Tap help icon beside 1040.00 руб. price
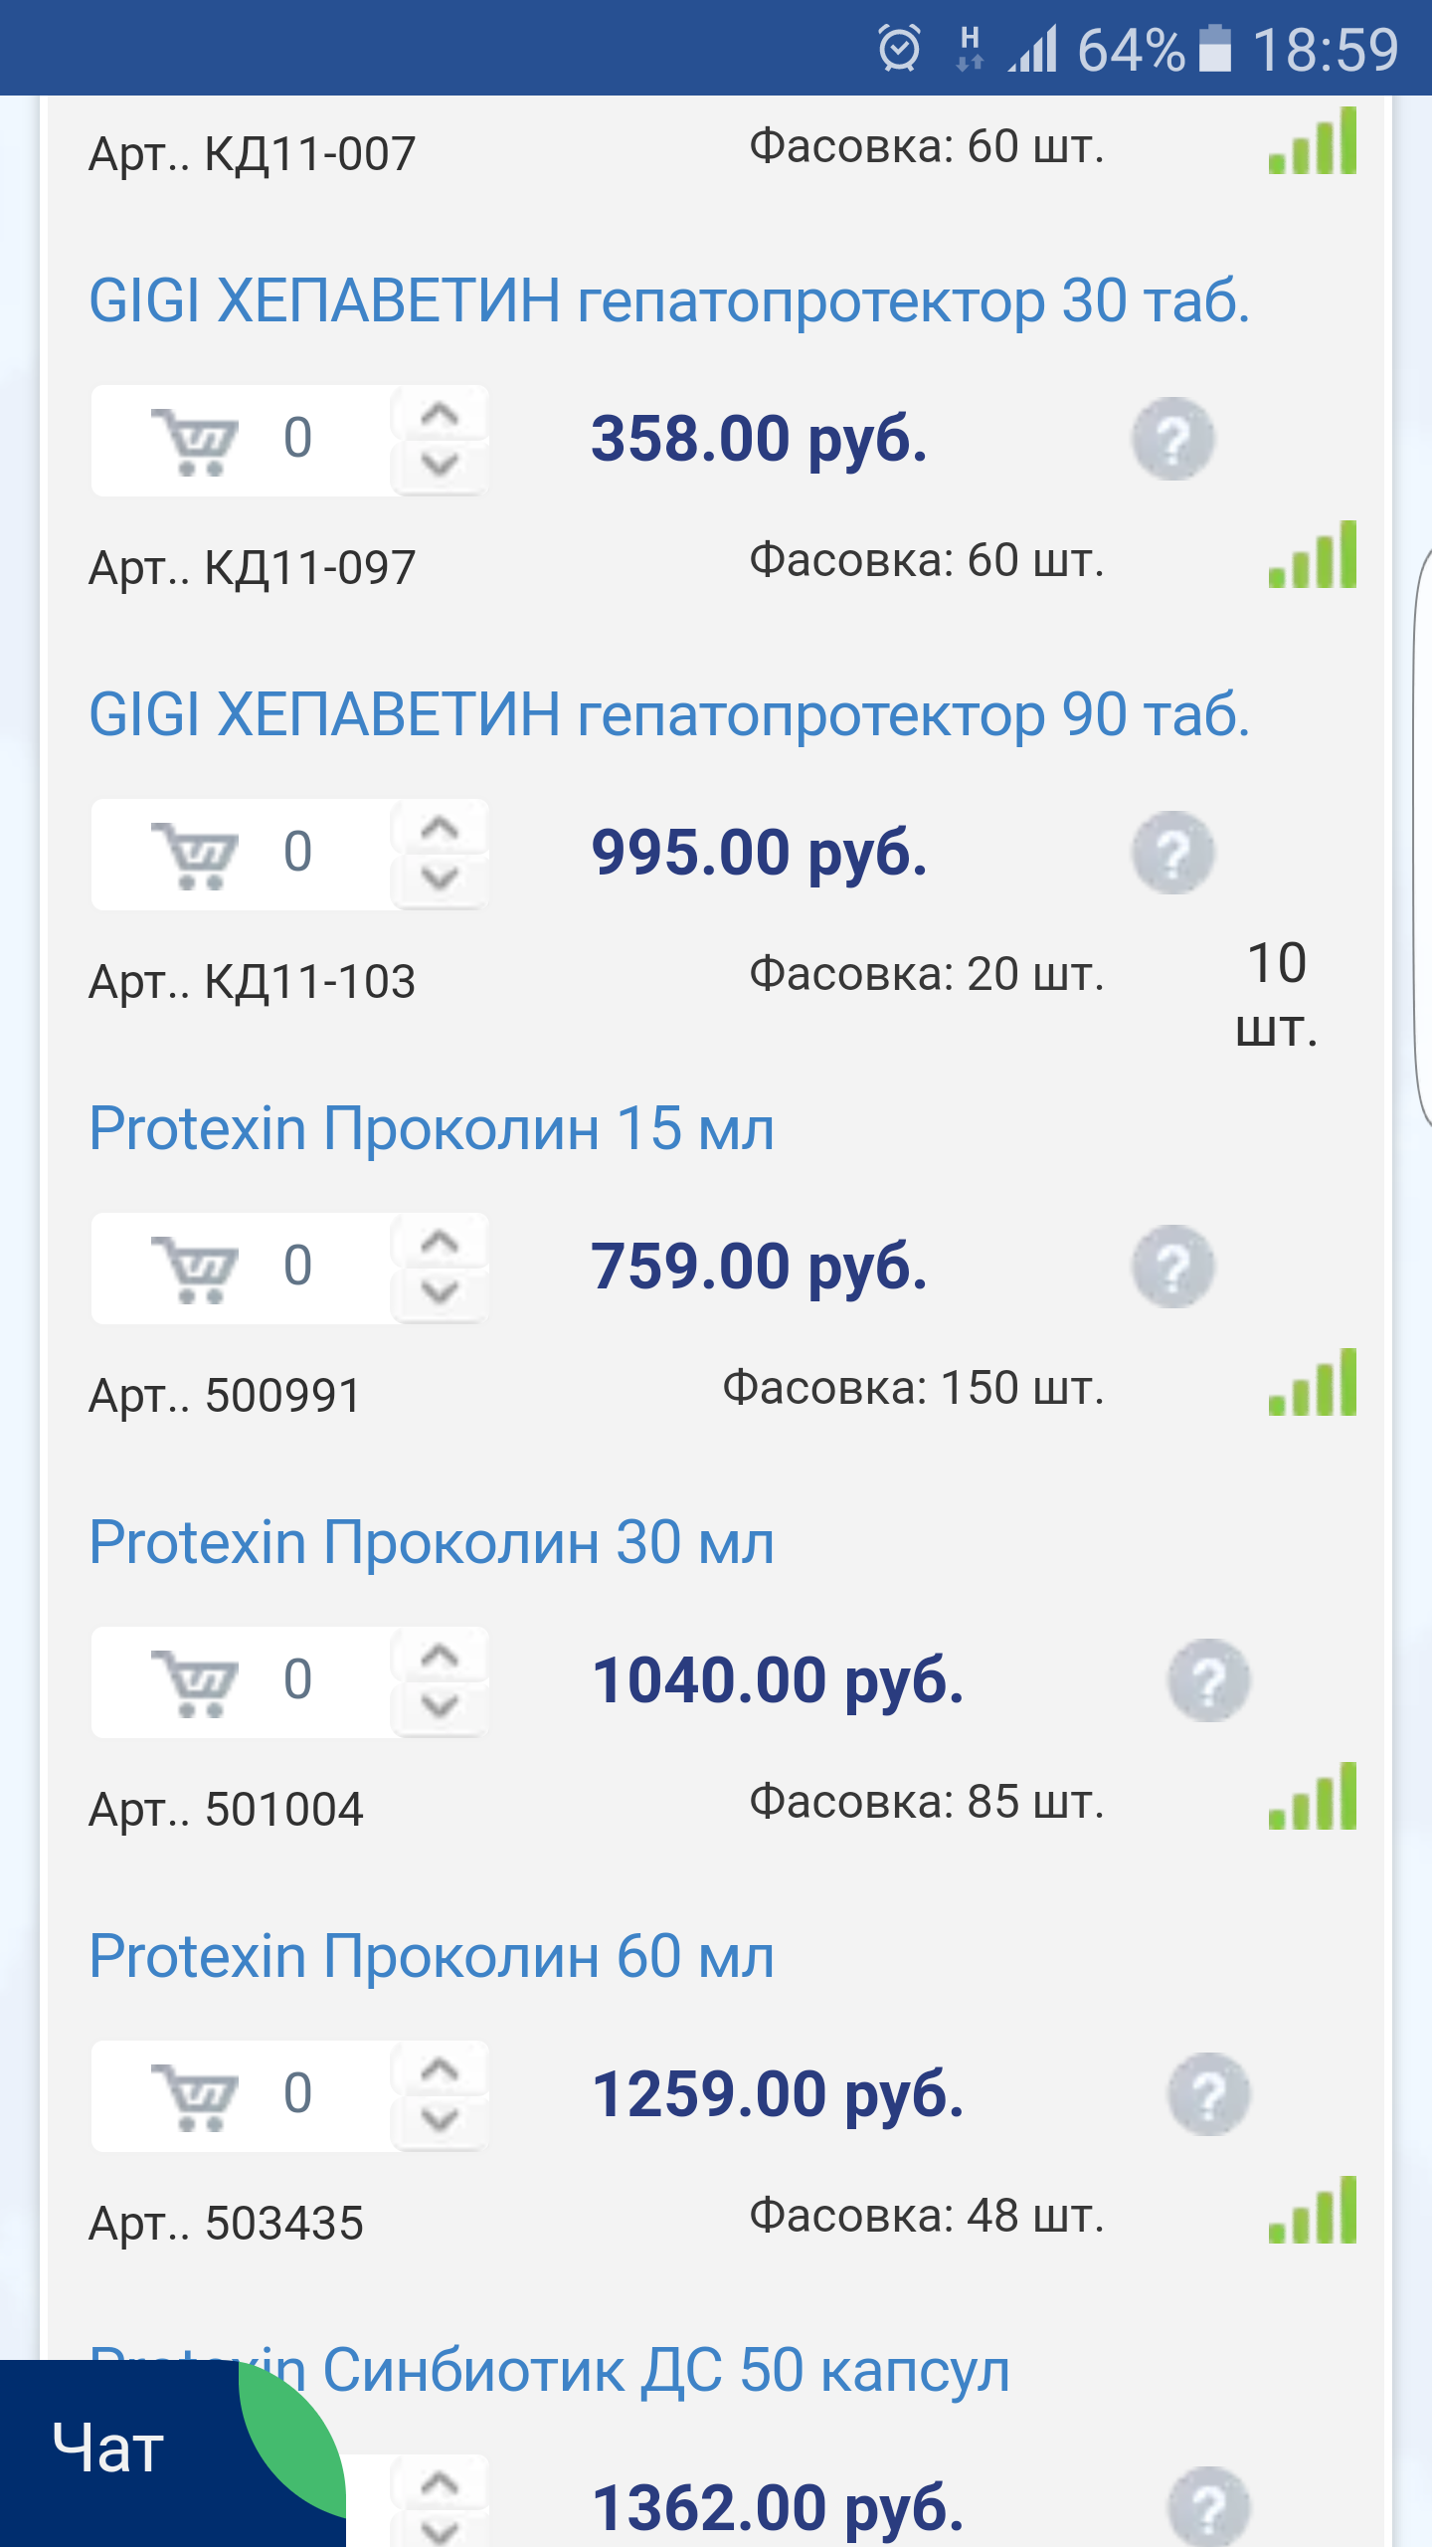 1208,1680
